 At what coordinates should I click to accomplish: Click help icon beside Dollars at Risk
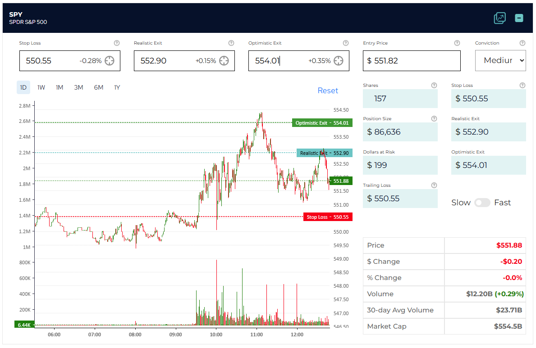coord(434,152)
